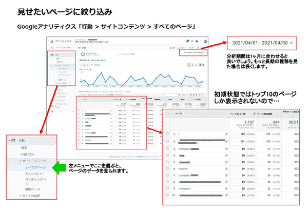Click the open-in-new-window icon on row 9 /company/
Screen dimensions: 308x213
tap(226, 189)
